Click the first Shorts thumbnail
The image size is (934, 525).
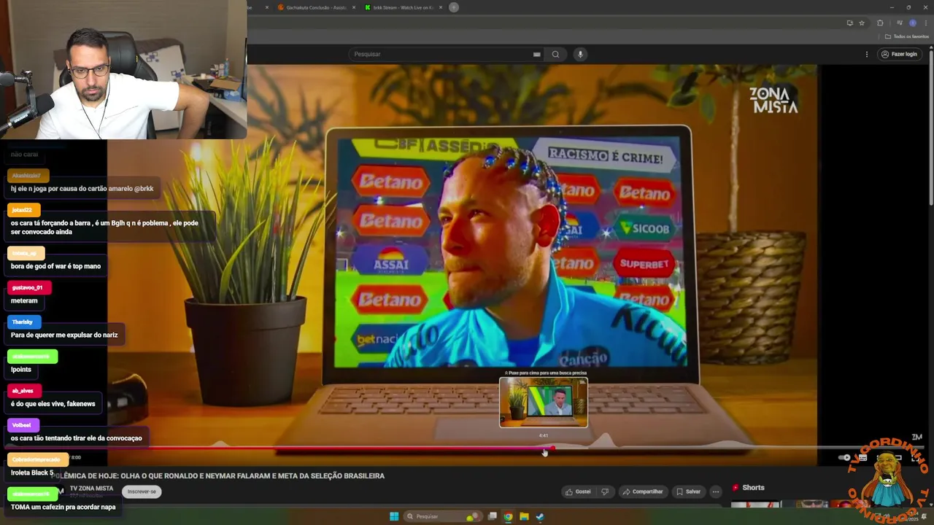[755, 505]
